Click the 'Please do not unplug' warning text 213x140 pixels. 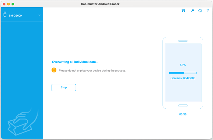click(93, 70)
